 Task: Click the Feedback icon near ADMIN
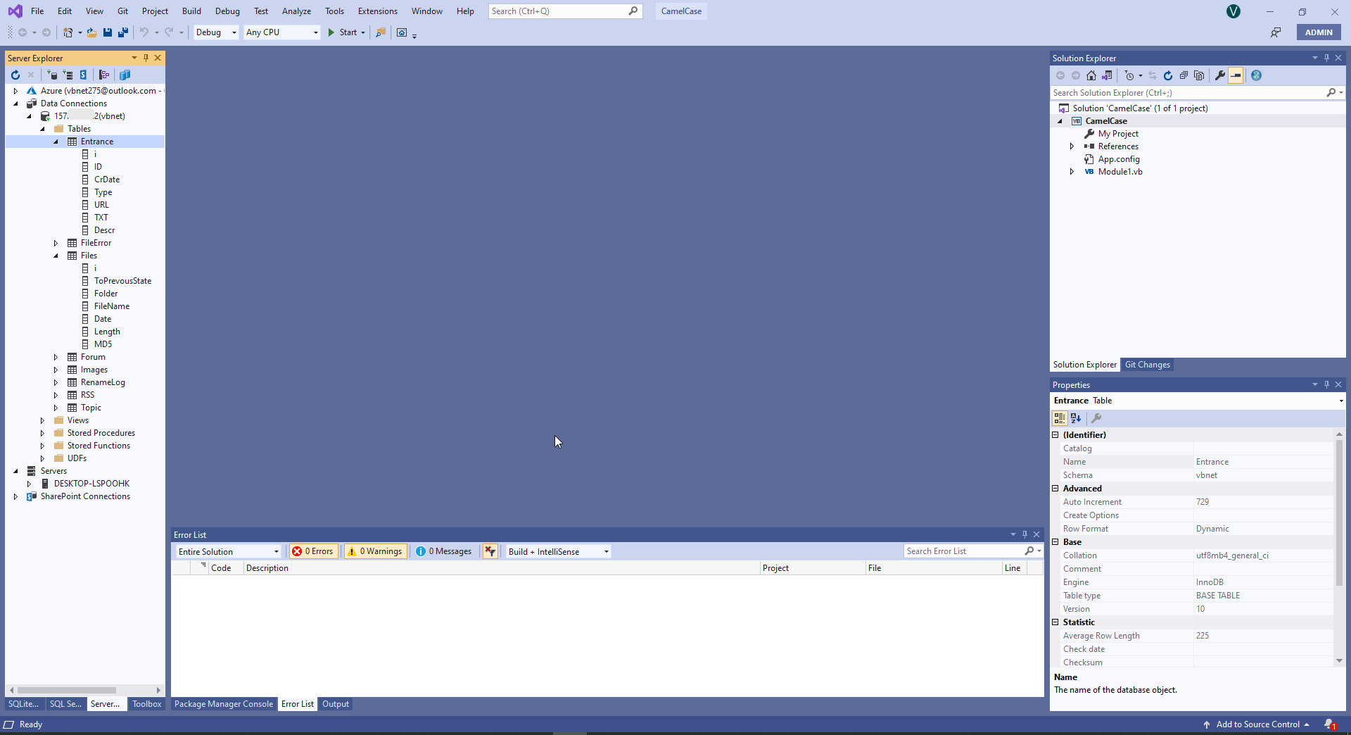1276,32
